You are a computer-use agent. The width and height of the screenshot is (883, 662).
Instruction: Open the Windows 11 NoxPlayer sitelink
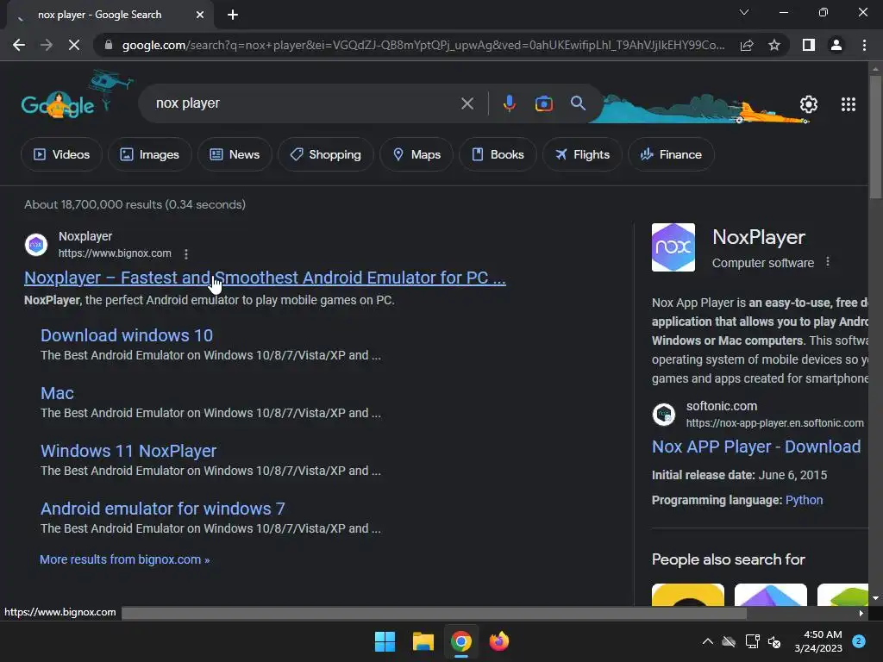(x=128, y=451)
